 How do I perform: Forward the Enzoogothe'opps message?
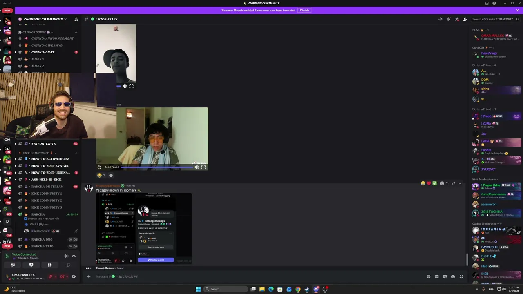(454, 183)
